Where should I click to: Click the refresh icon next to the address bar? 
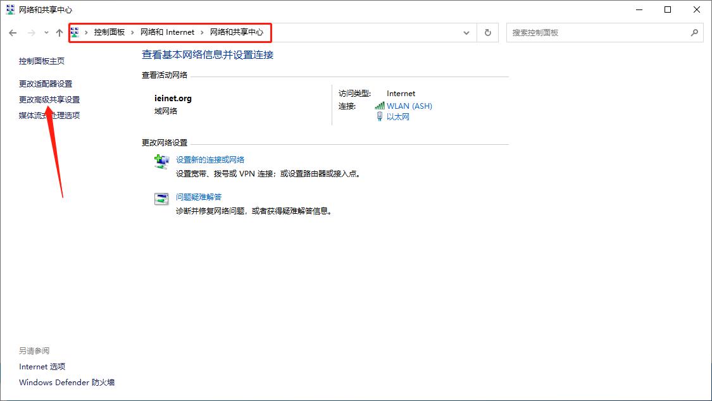487,32
